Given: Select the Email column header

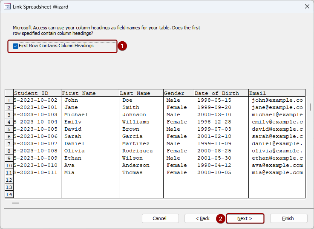Looking at the screenshot, I should pos(277,93).
